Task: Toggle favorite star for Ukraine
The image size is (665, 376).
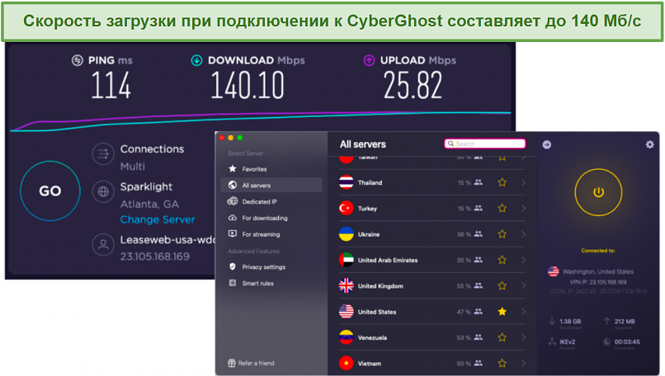Action: (x=502, y=234)
